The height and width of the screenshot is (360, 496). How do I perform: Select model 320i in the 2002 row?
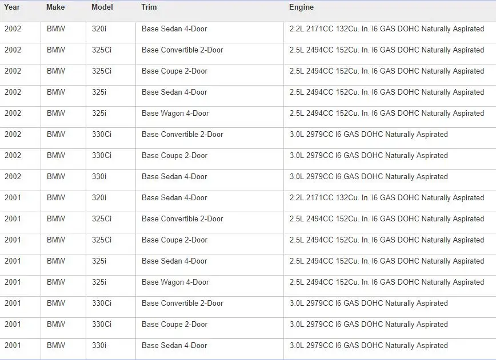click(x=99, y=29)
